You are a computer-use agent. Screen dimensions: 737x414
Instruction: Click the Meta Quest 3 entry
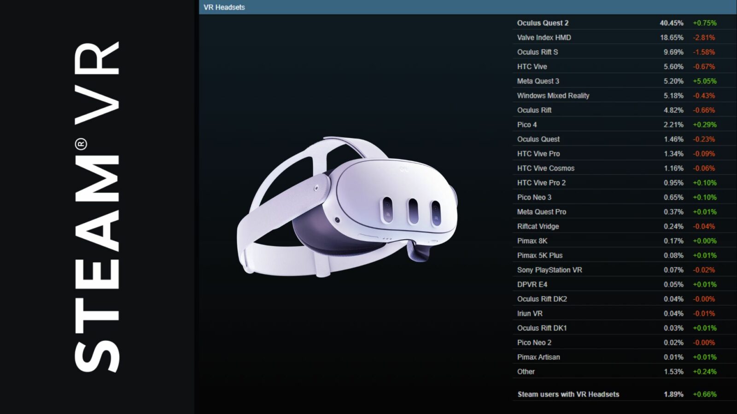pyautogui.click(x=538, y=81)
